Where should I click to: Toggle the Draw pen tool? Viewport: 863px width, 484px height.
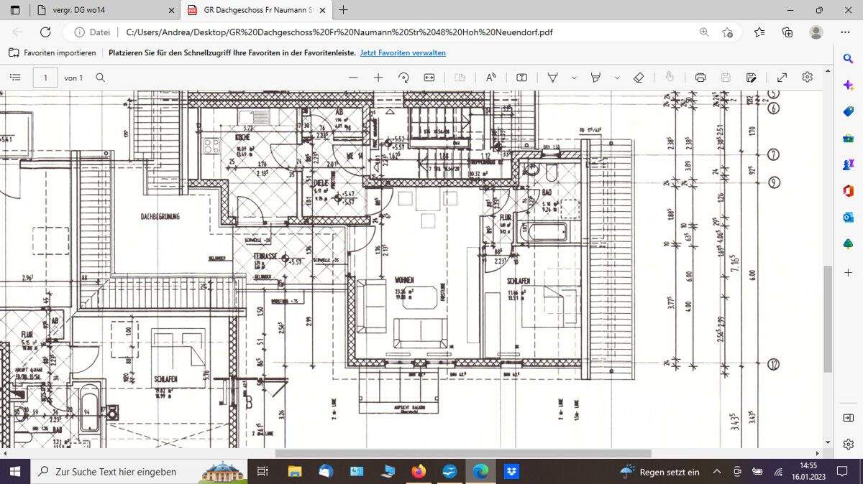[x=553, y=78]
